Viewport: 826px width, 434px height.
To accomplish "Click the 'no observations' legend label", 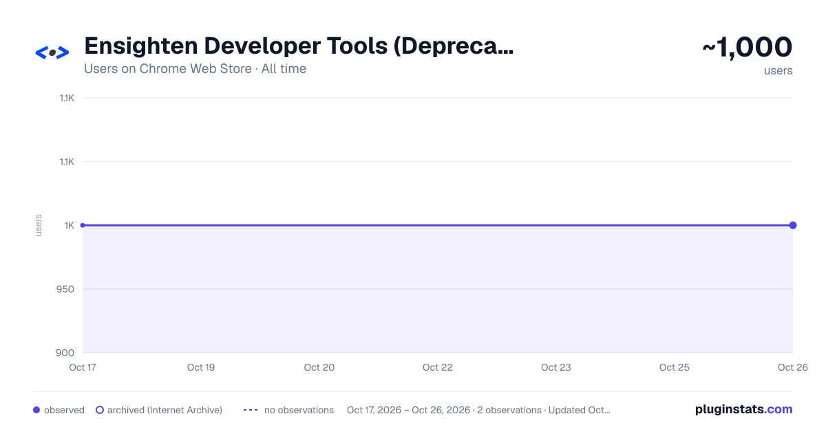I will click(299, 410).
